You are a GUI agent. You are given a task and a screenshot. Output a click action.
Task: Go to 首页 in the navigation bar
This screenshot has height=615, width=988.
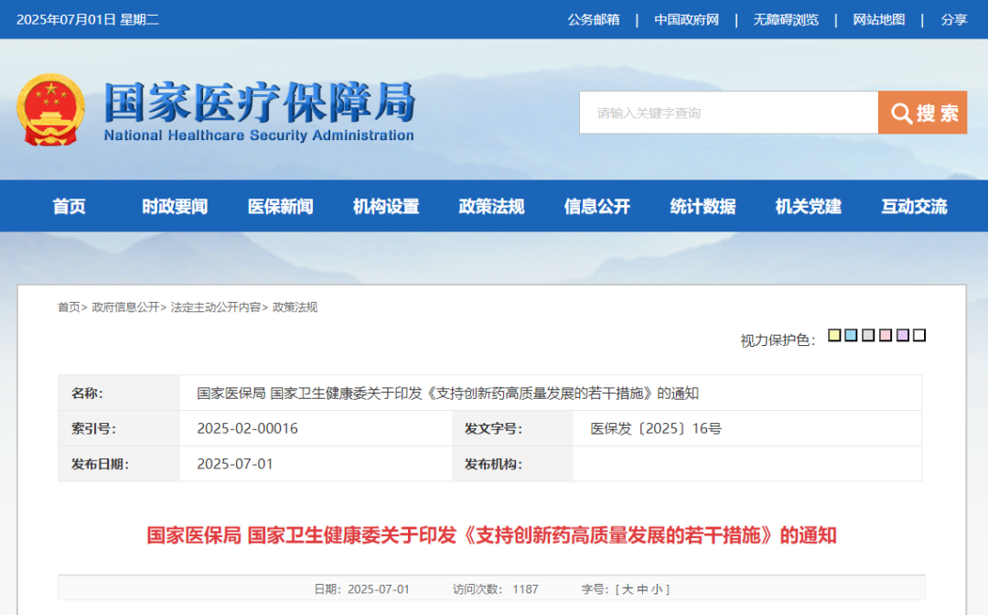[x=69, y=206]
